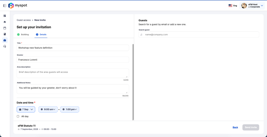Open the 7 Sep date dropdown
This screenshot has height=137, width=267.
(26, 109)
